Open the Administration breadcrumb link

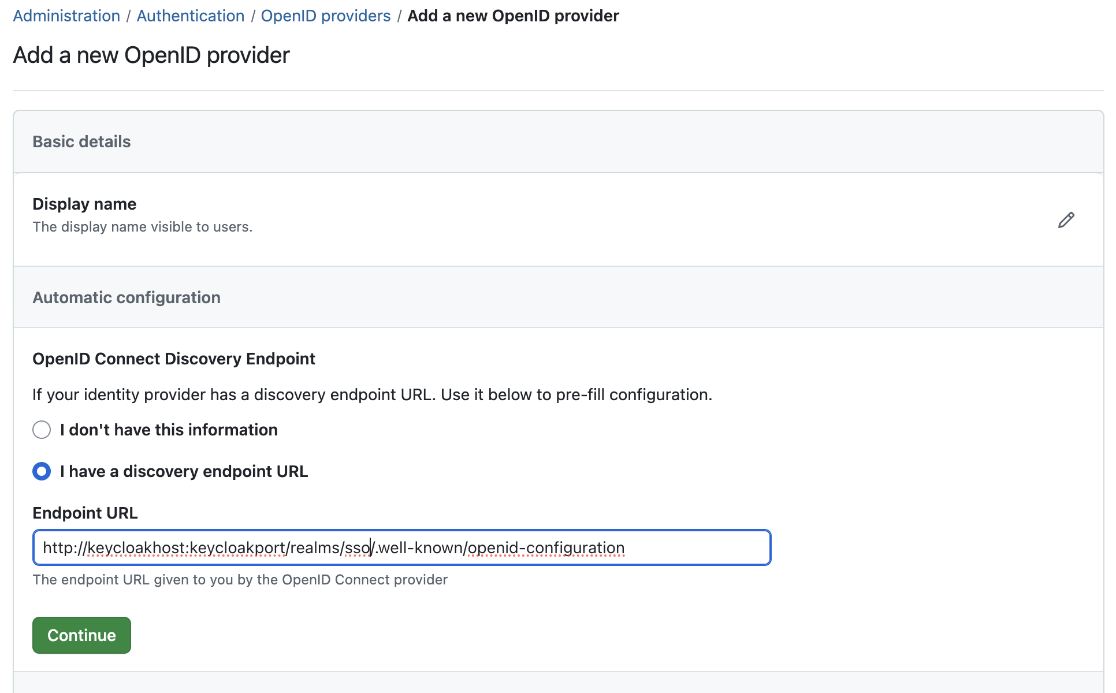(x=66, y=16)
